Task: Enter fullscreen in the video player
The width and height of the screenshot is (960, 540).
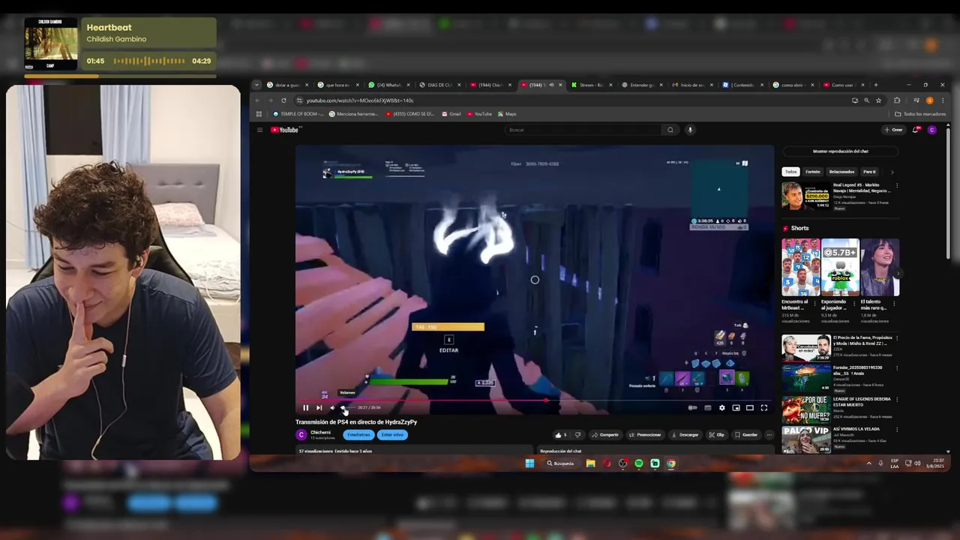Action: tap(763, 408)
